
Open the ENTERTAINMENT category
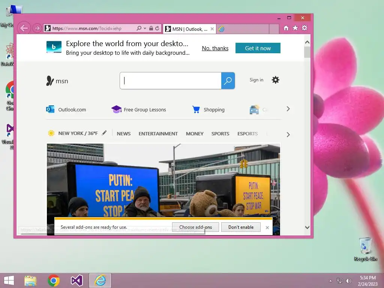(158, 134)
